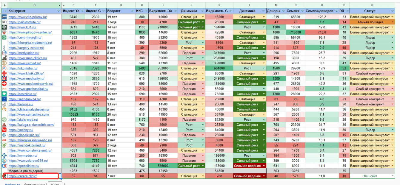Expand hidden columns with arrow in column B header
Image resolution: width=400 pixels, height=185 pixels.
coord(59,5)
